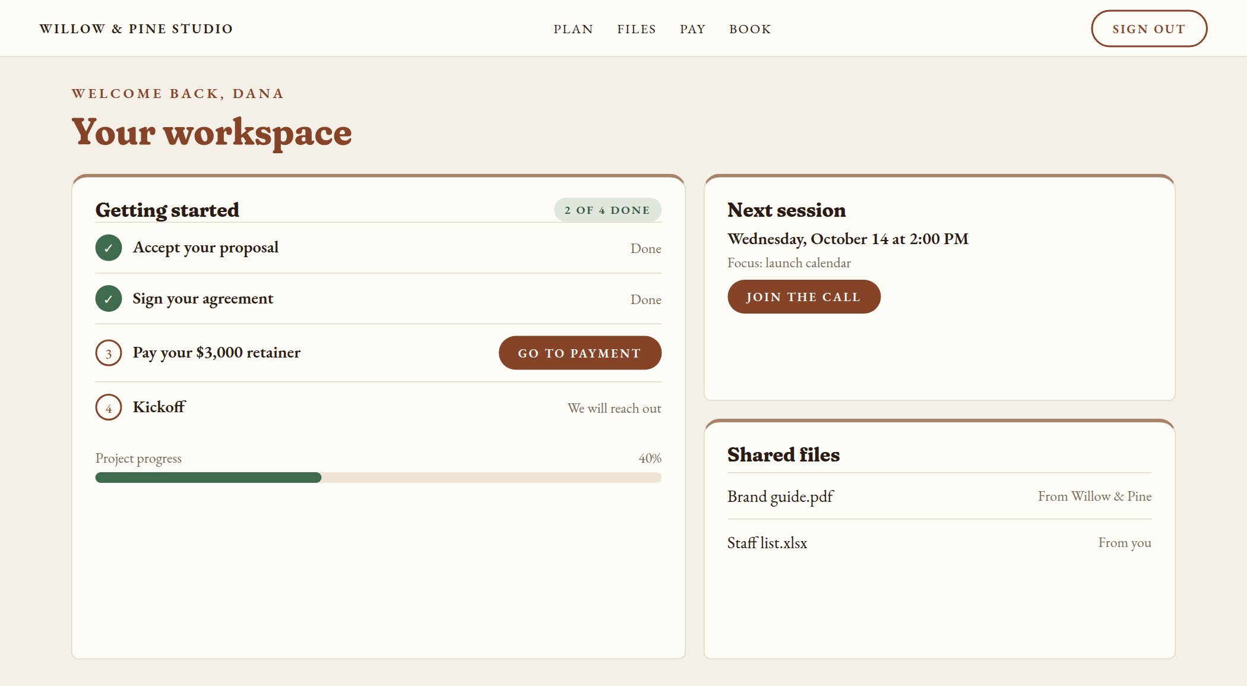Click the green checkmark beside Sign your agreement
The image size is (1247, 686).
pyautogui.click(x=109, y=299)
